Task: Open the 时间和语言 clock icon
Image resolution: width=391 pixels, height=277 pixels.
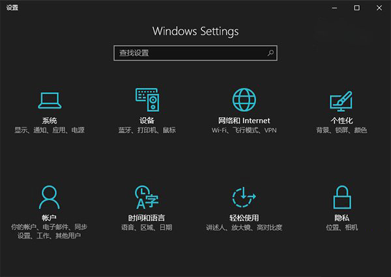Action: pyautogui.click(x=147, y=197)
